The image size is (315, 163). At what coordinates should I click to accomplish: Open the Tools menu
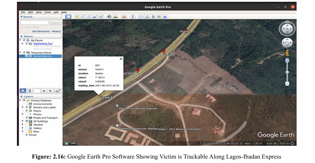48,12
